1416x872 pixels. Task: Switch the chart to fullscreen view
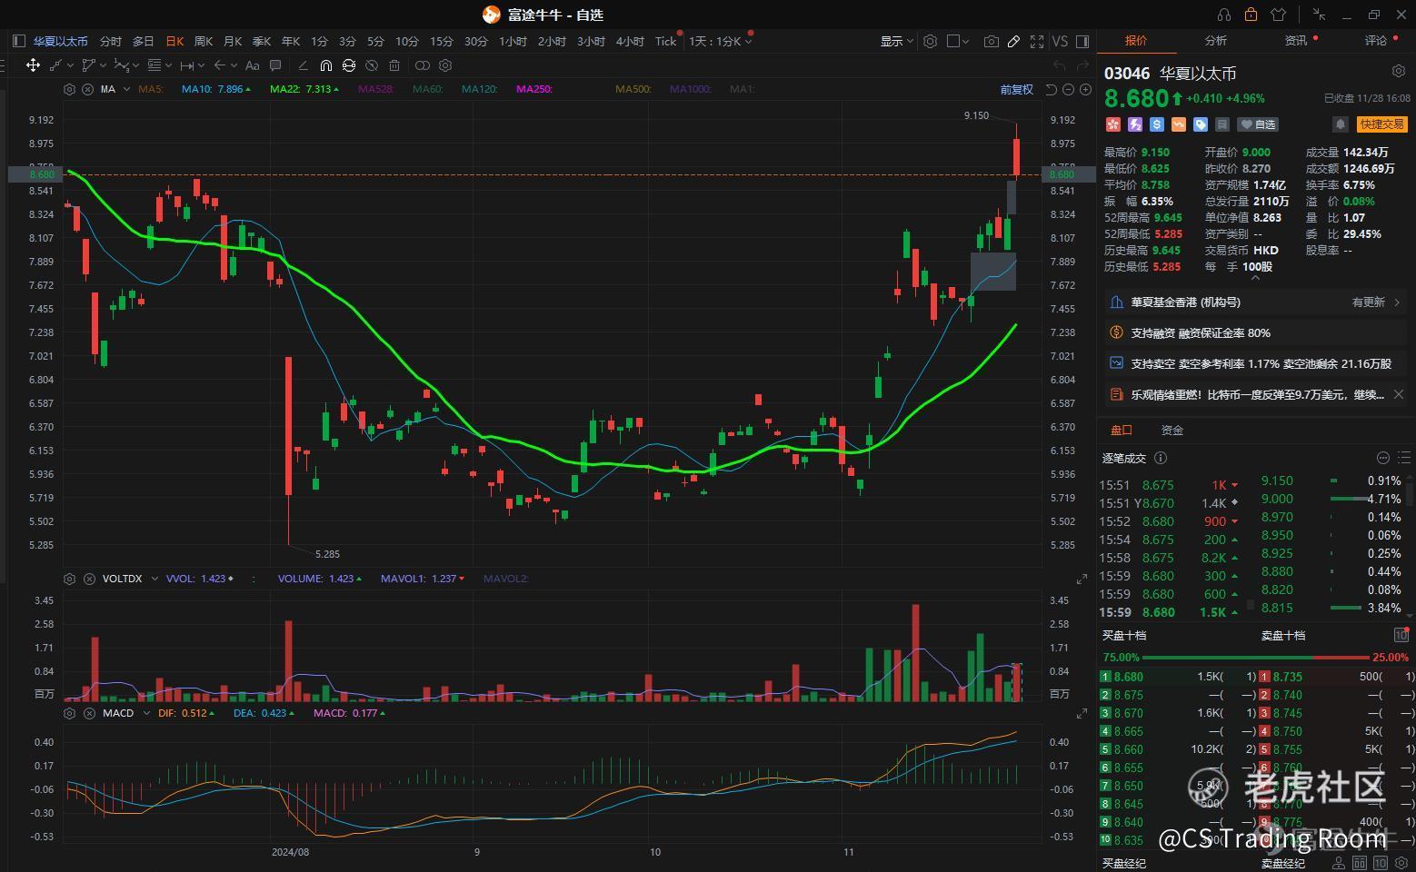(1037, 41)
